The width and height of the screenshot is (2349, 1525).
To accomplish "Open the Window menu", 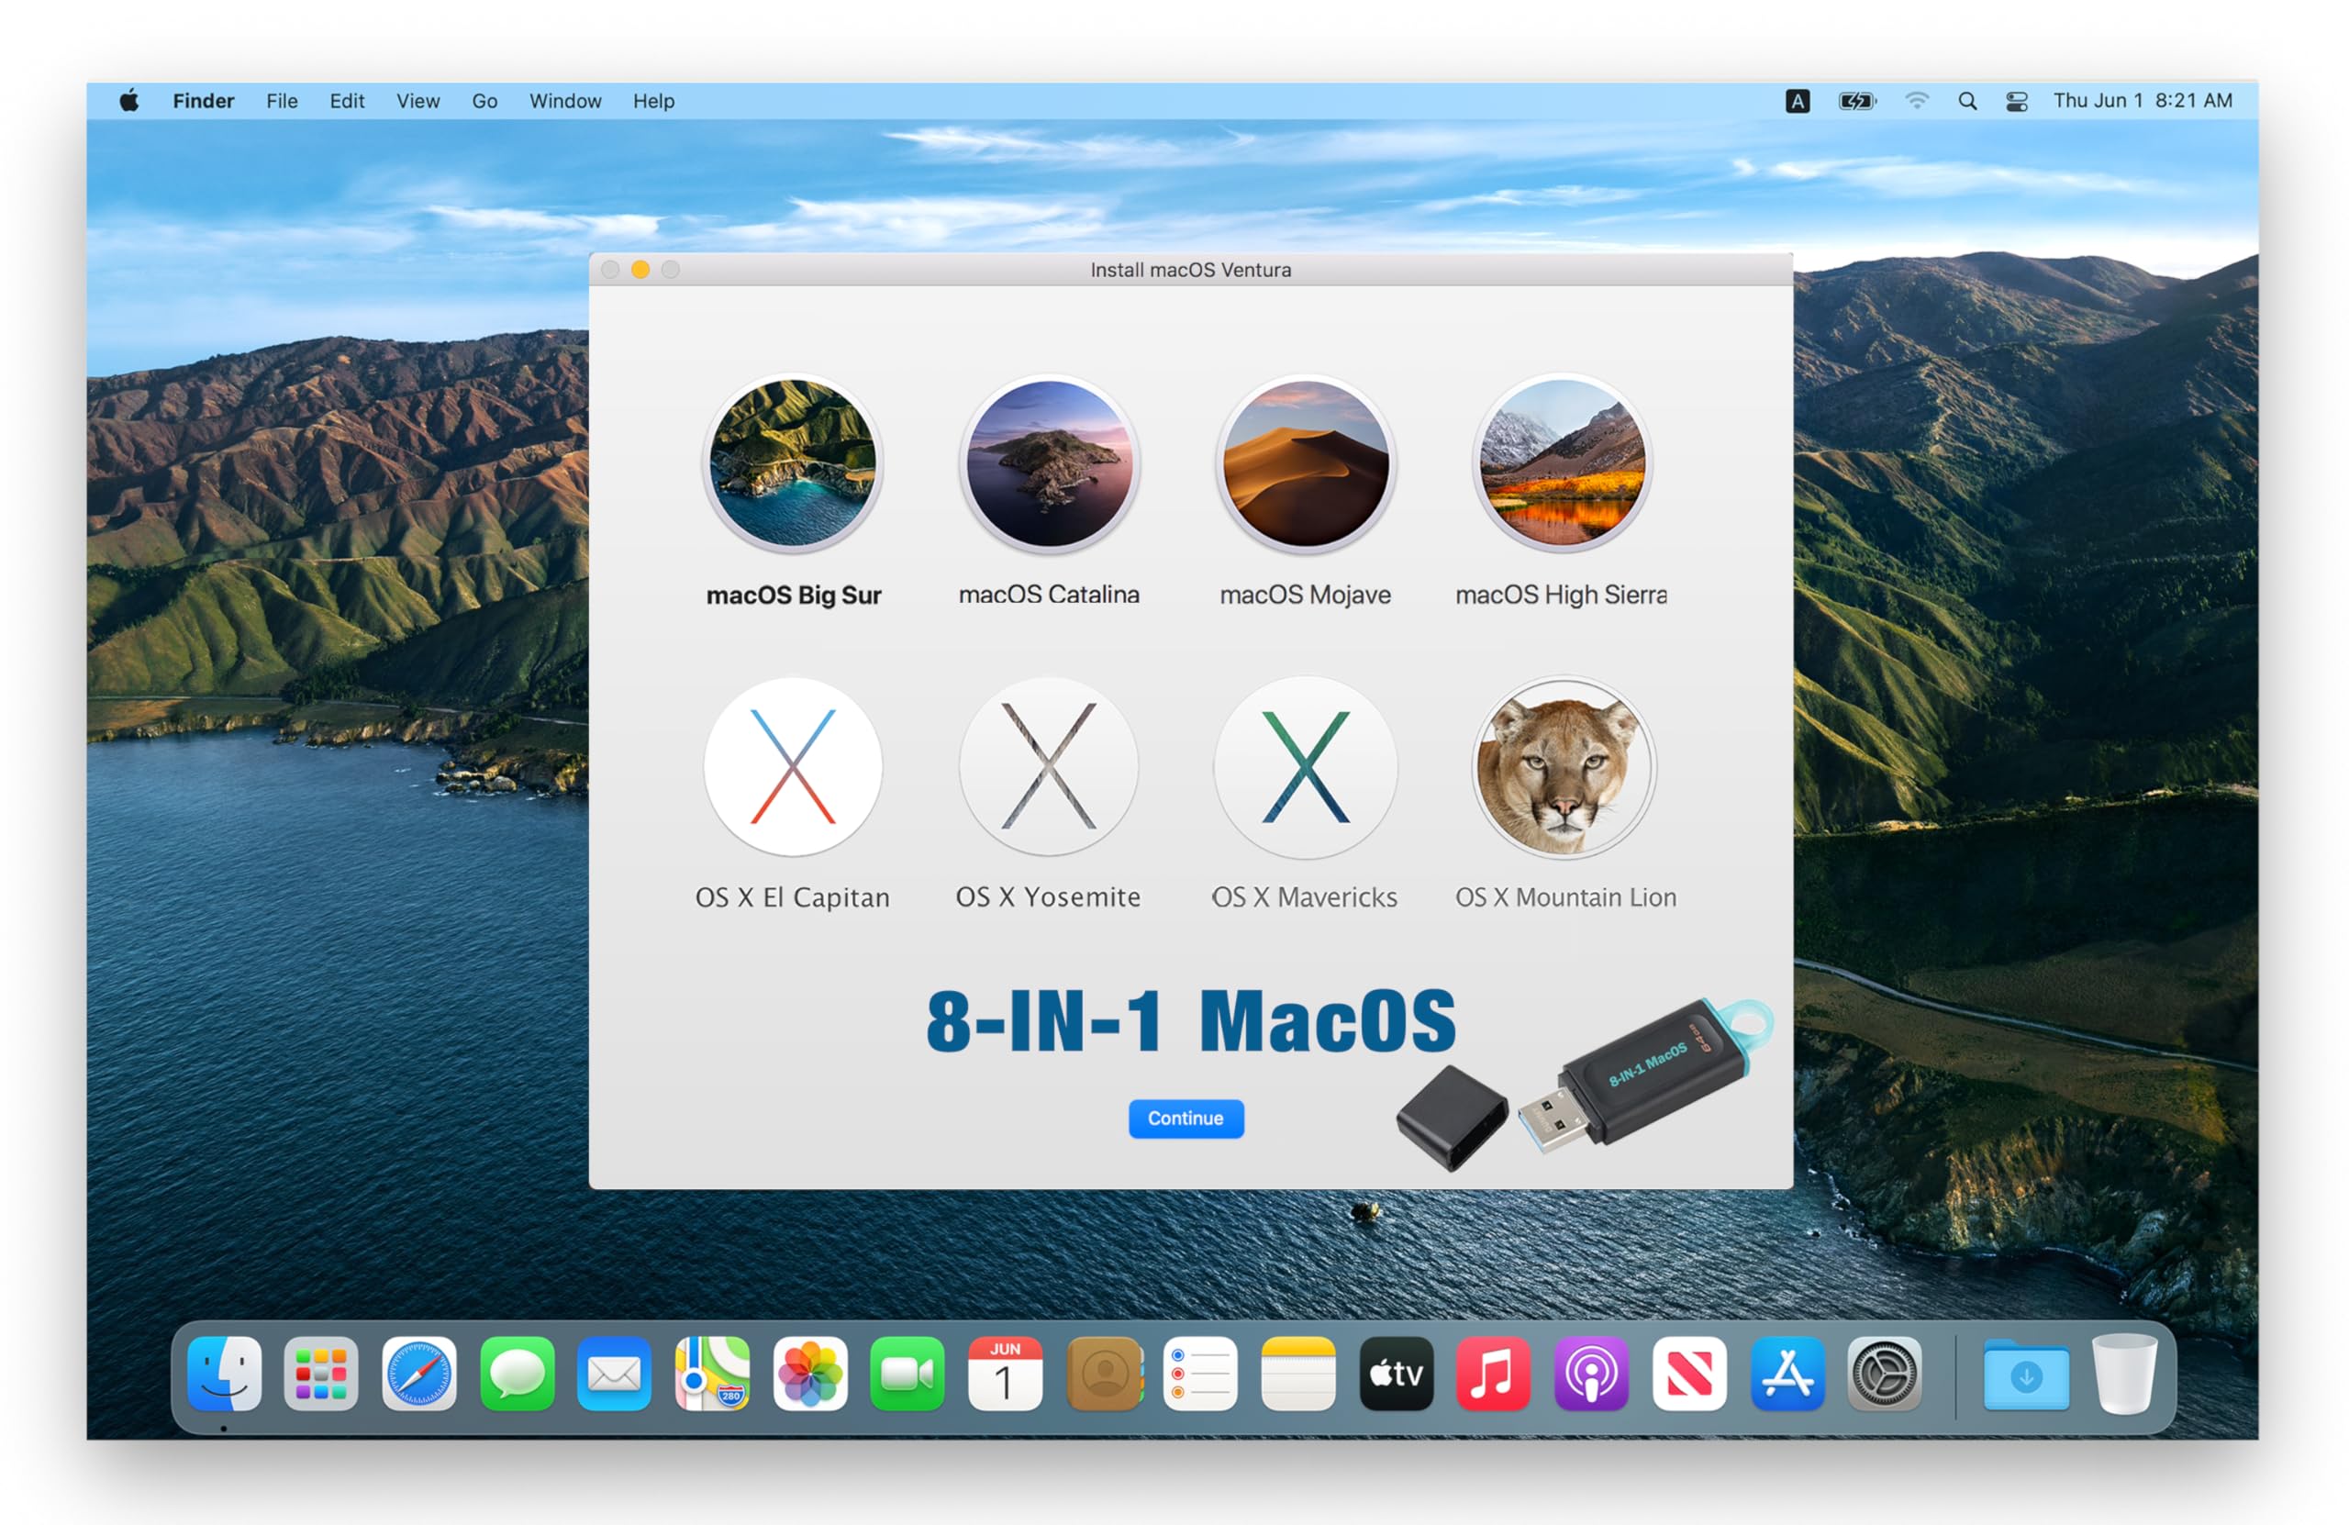I will point(565,101).
